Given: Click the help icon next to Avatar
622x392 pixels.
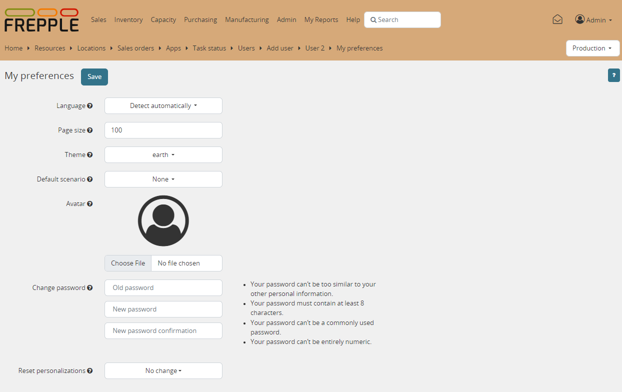Looking at the screenshot, I should coord(90,203).
